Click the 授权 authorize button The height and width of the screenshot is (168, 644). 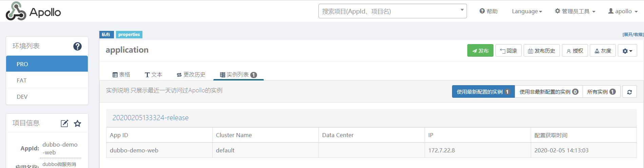coord(575,51)
